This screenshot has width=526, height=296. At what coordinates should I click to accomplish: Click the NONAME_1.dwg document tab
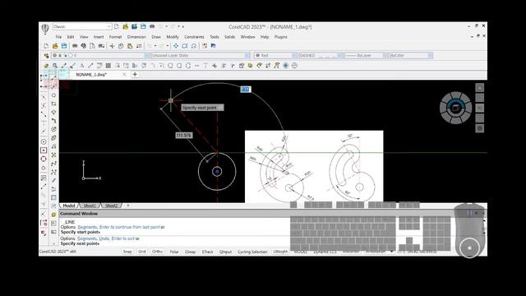pyautogui.click(x=91, y=75)
